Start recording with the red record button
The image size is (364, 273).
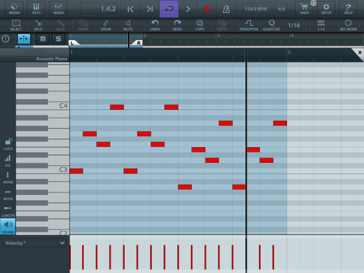click(x=207, y=9)
